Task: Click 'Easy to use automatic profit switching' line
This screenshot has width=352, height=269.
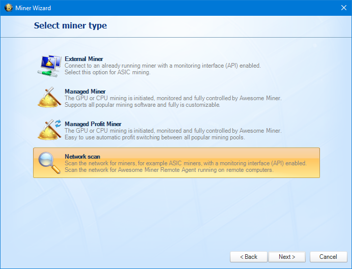Action: (155, 137)
